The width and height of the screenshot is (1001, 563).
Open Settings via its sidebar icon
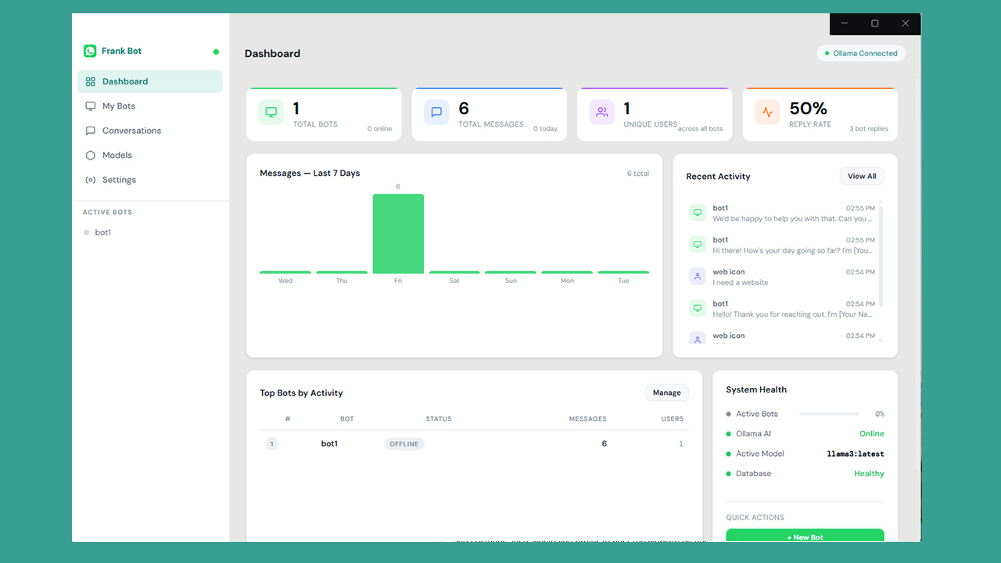point(91,180)
